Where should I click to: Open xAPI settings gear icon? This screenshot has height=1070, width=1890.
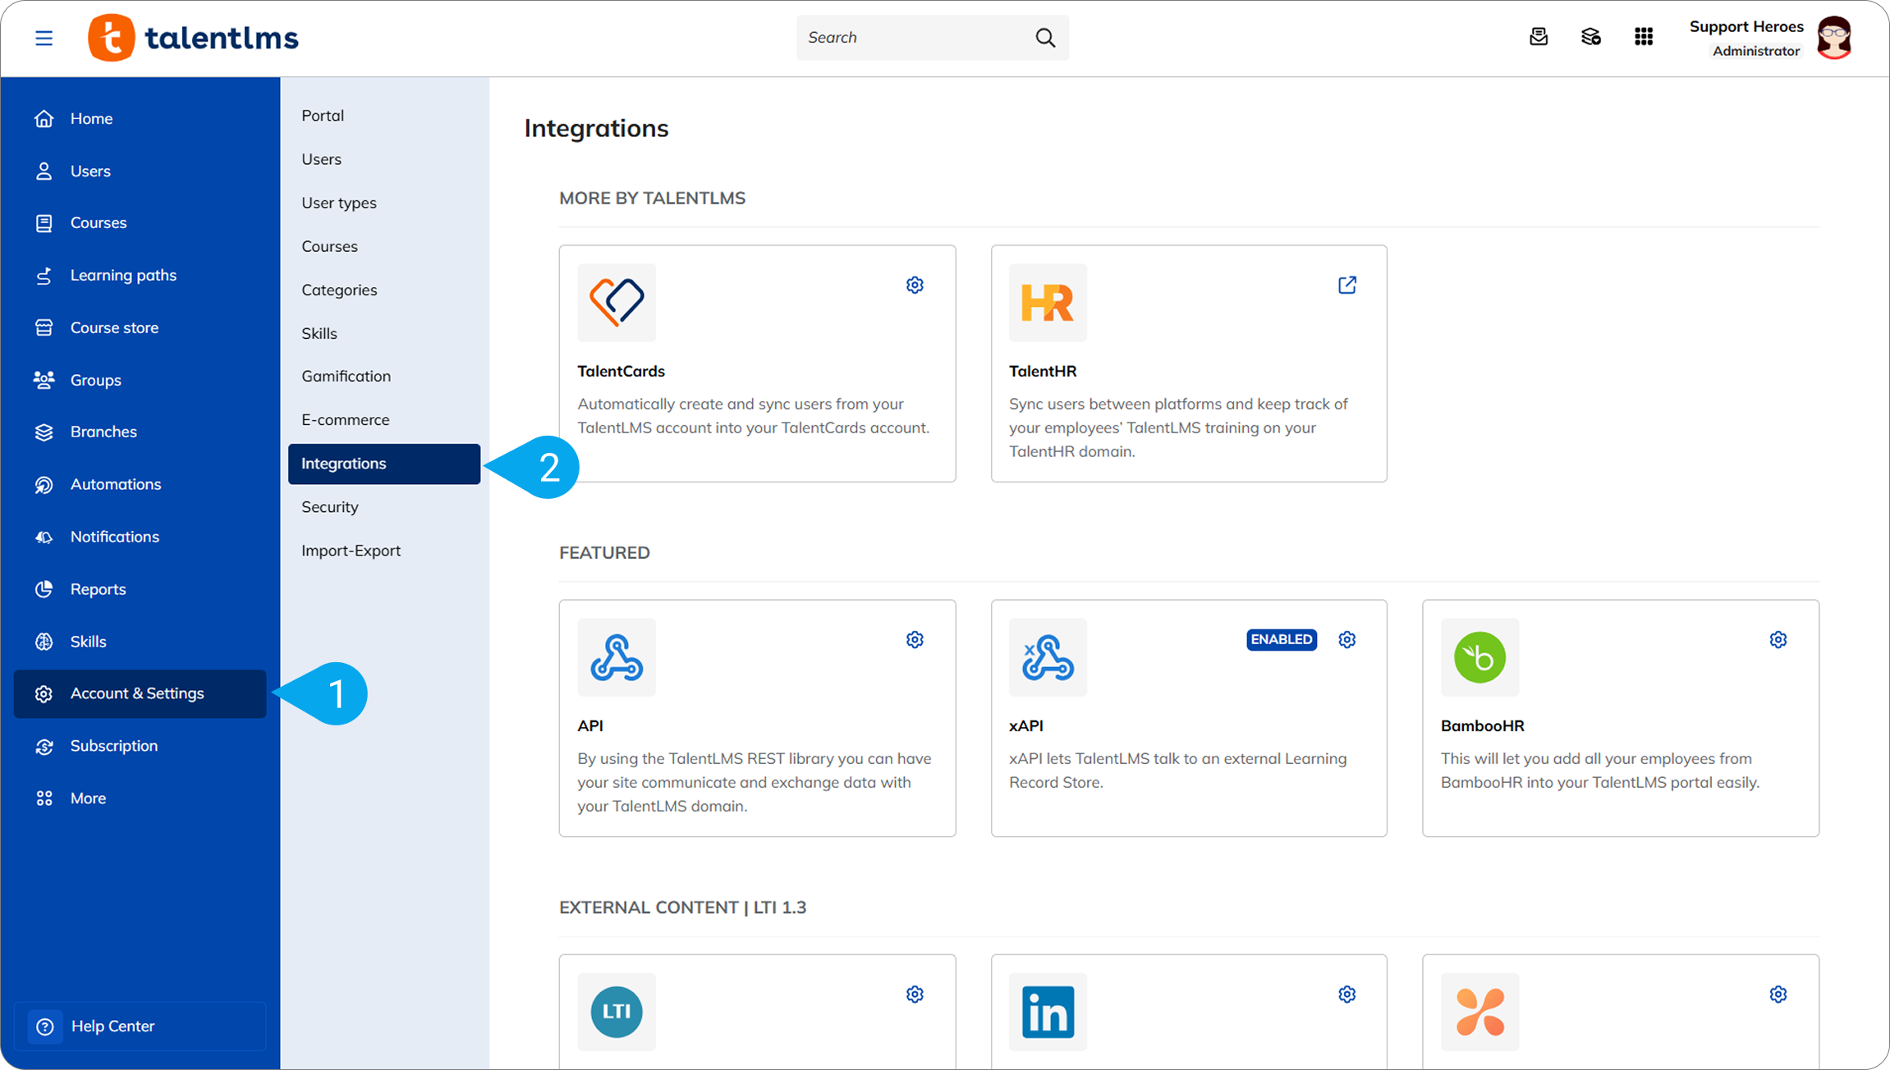pyautogui.click(x=1346, y=639)
